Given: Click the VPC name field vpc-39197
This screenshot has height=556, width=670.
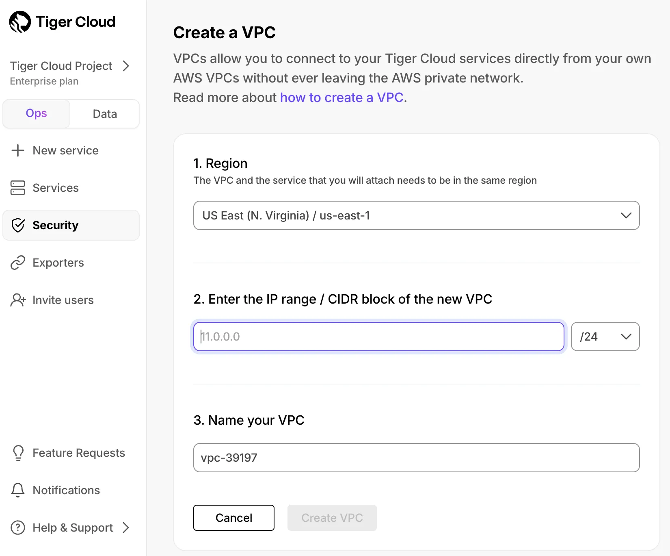Looking at the screenshot, I should pyautogui.click(x=417, y=458).
